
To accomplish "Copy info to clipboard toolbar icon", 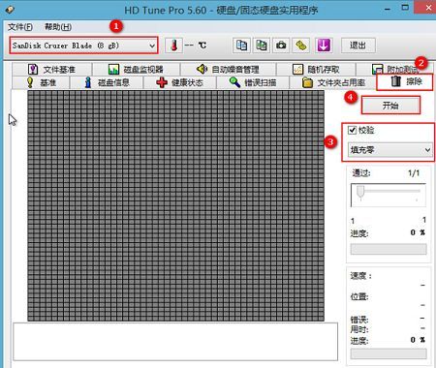I will tap(241, 46).
